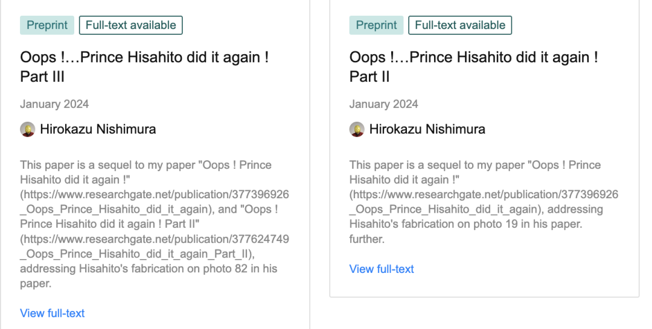Open author Hirokazu Nishimura's name under Part III
Viewport: 652px width, 329px height.
pyautogui.click(x=98, y=129)
